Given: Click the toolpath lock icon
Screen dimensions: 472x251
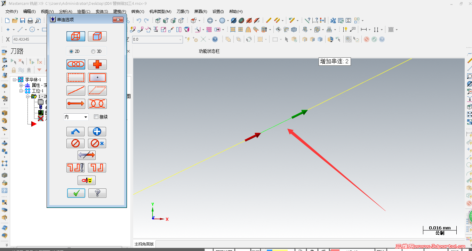Looking at the screenshot, I should 14,70.
